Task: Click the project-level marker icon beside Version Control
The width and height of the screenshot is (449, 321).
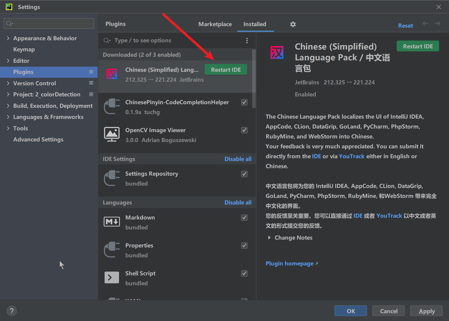Action: point(91,83)
